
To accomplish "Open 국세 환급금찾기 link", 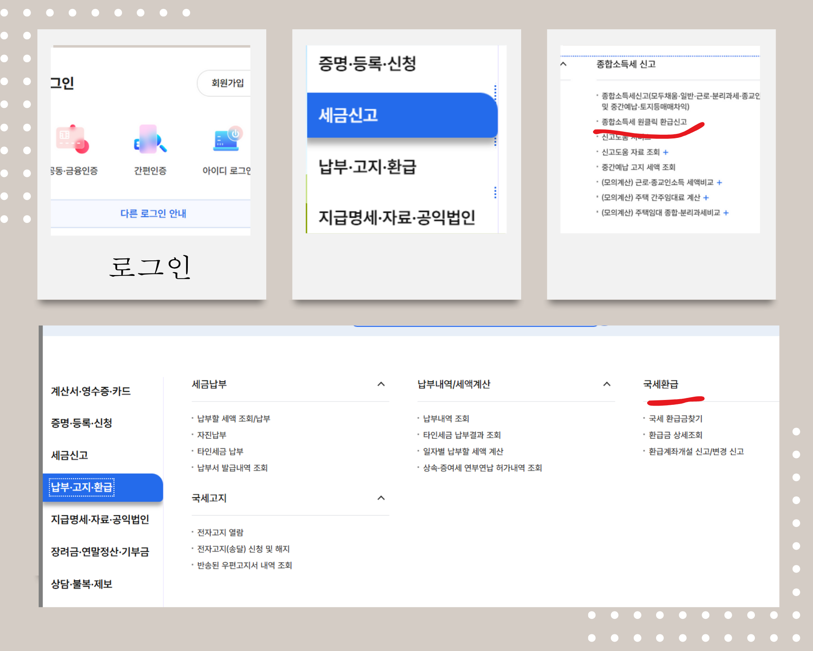I will 675,419.
